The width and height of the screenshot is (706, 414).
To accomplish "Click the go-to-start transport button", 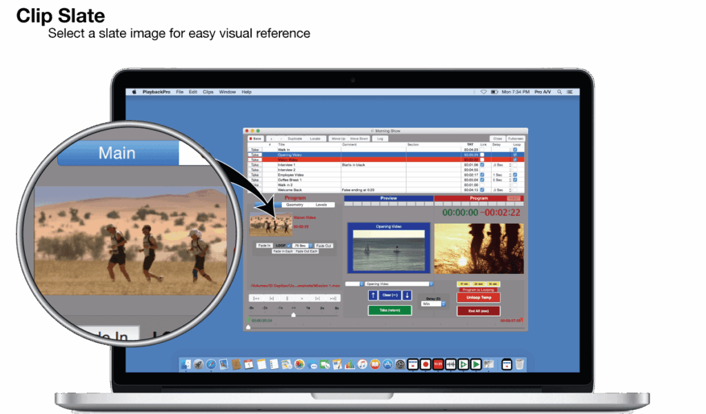I will click(256, 298).
